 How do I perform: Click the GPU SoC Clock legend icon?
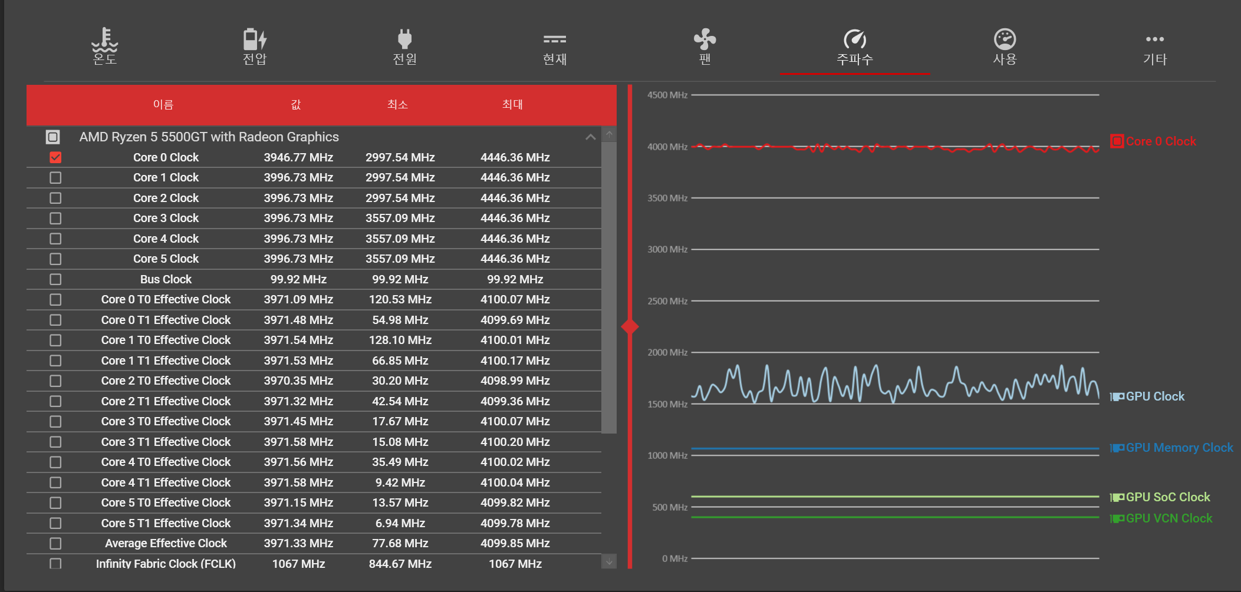coord(1117,497)
